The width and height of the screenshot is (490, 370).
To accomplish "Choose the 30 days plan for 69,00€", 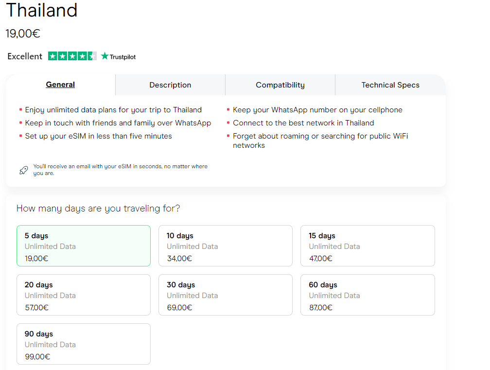I will click(226, 295).
